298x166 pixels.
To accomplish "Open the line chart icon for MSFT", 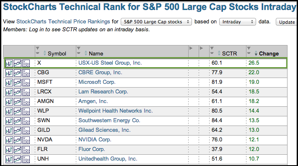I will coord(18,83).
